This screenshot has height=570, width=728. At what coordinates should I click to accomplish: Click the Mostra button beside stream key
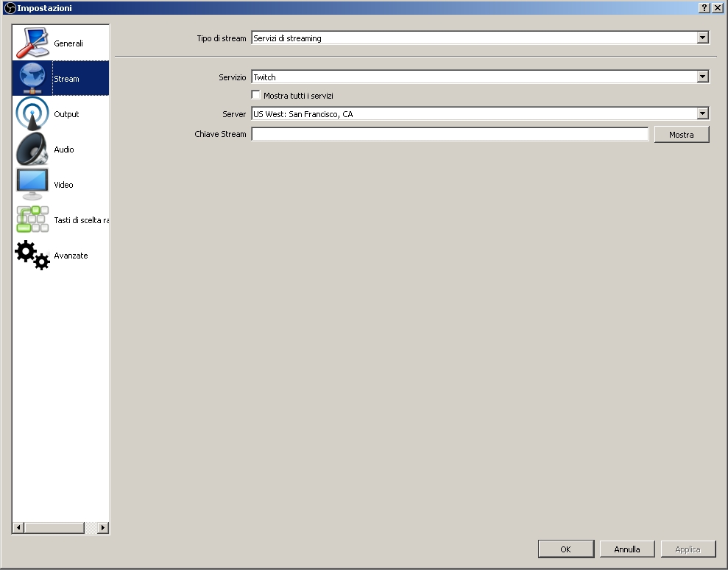(x=682, y=135)
